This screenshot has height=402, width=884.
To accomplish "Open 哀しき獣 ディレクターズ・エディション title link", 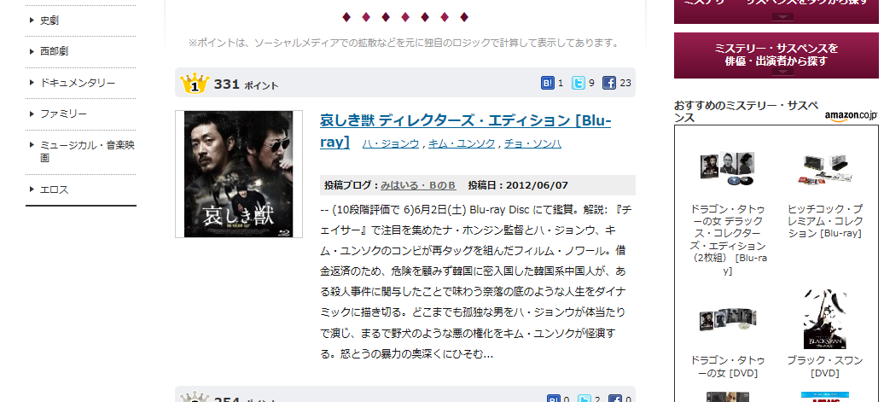I will tap(465, 131).
